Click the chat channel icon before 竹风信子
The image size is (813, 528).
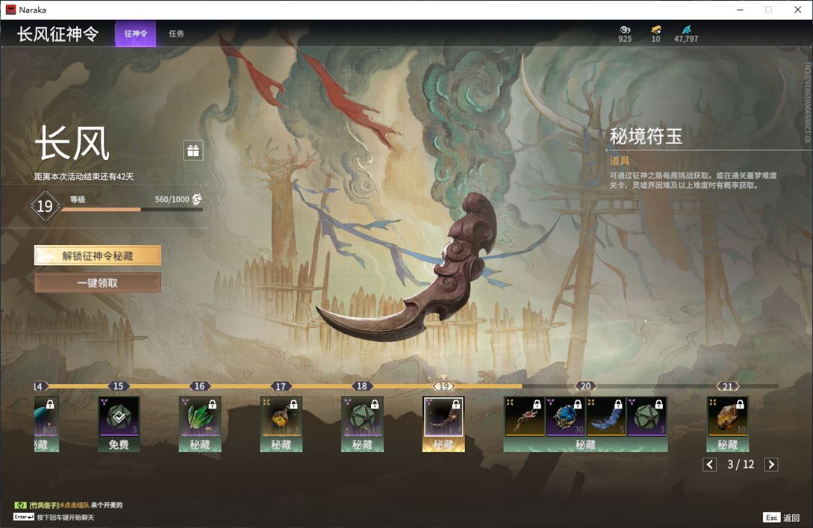(20, 505)
